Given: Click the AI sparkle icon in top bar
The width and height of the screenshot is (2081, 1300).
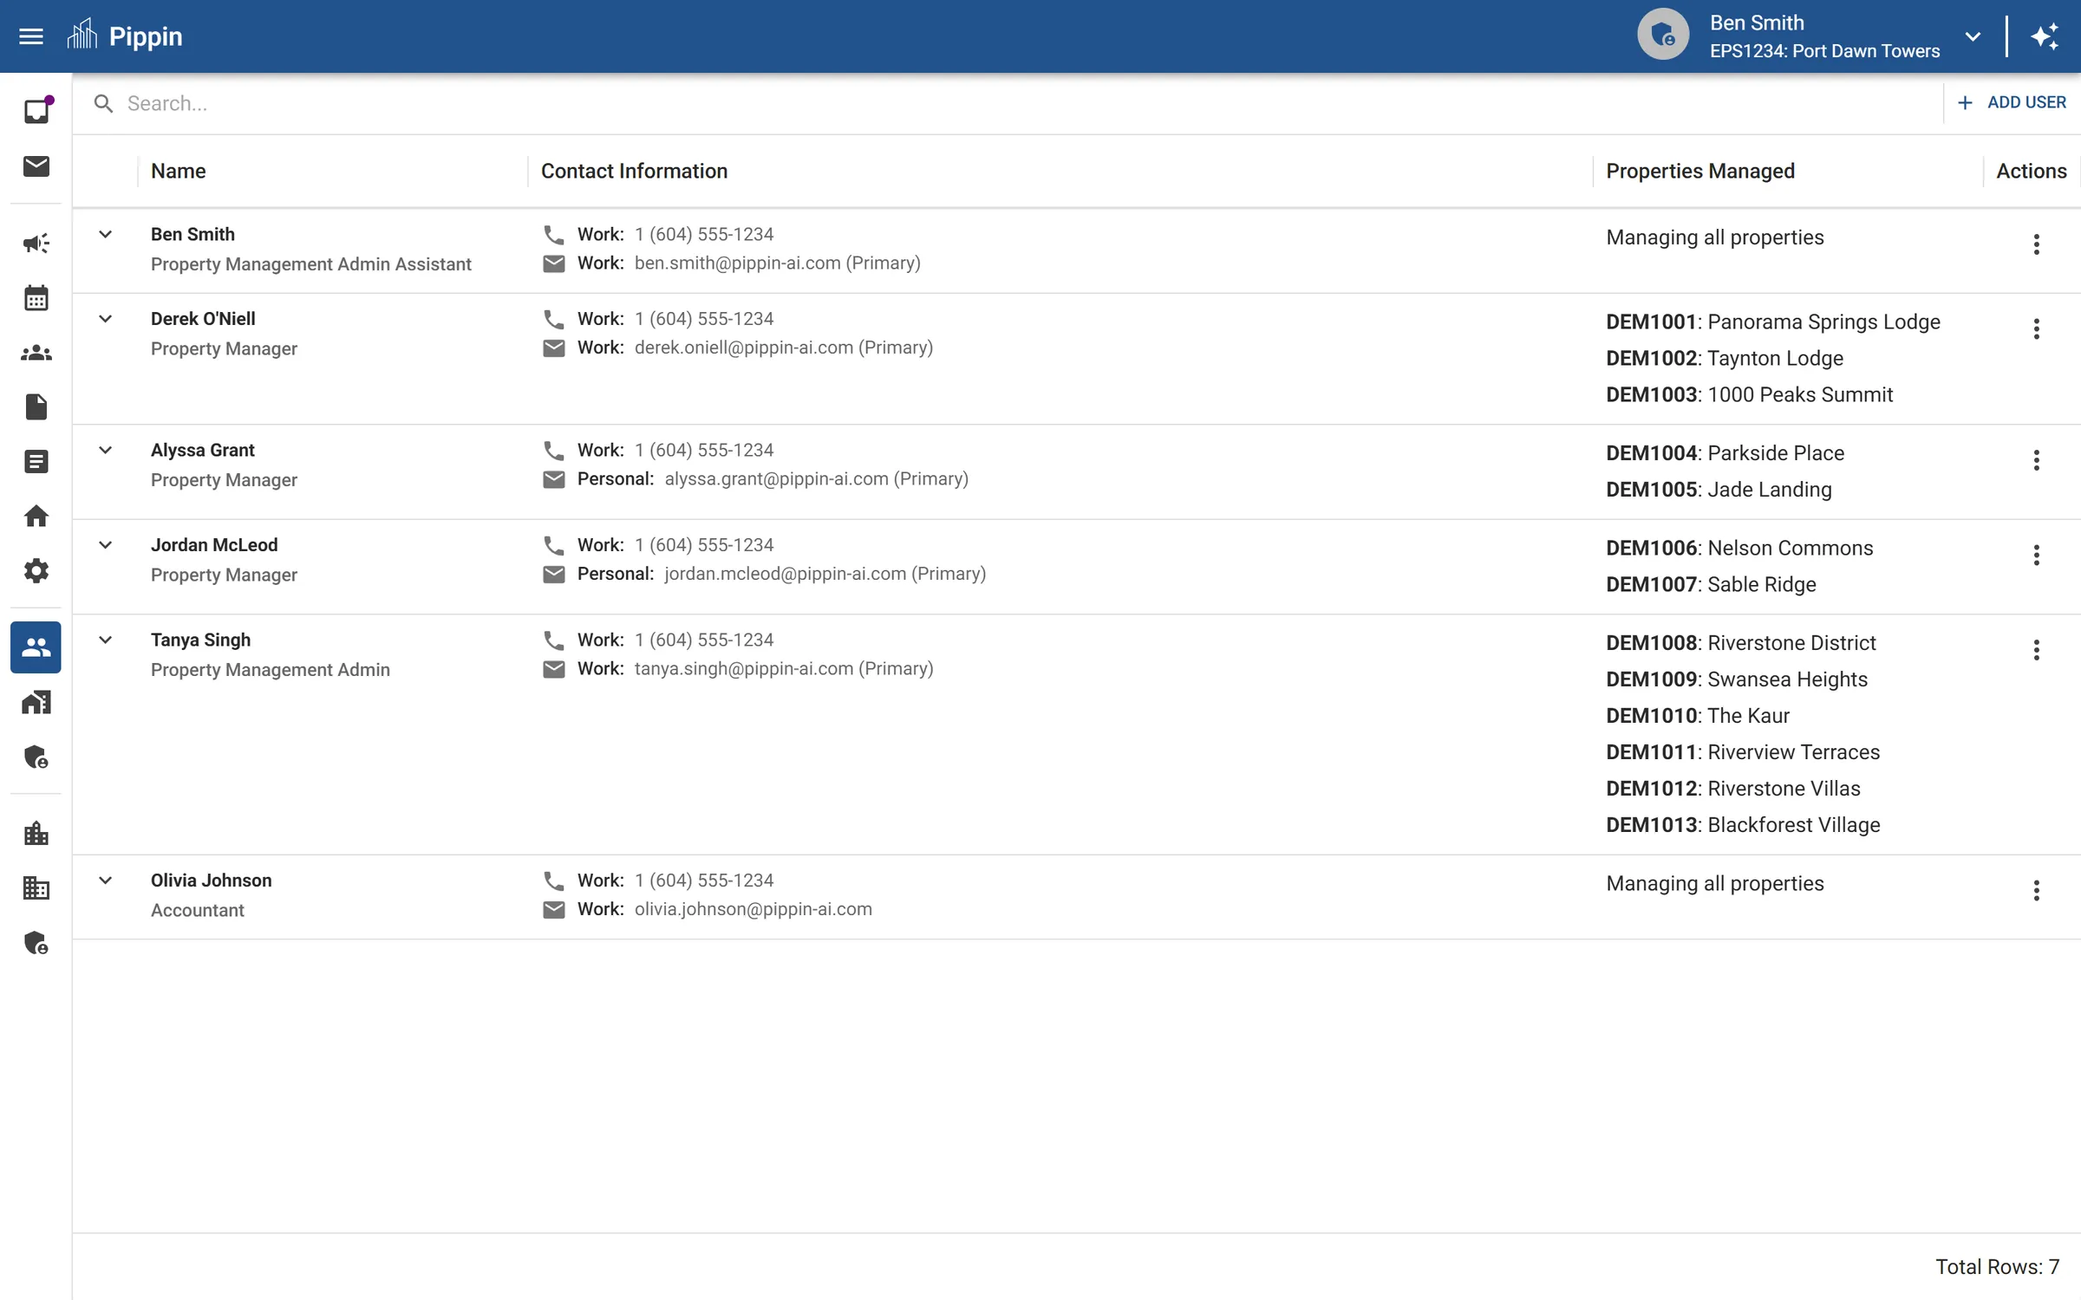Looking at the screenshot, I should (2046, 36).
